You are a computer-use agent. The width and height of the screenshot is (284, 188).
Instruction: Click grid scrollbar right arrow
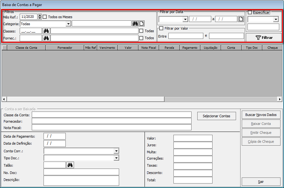(280, 99)
